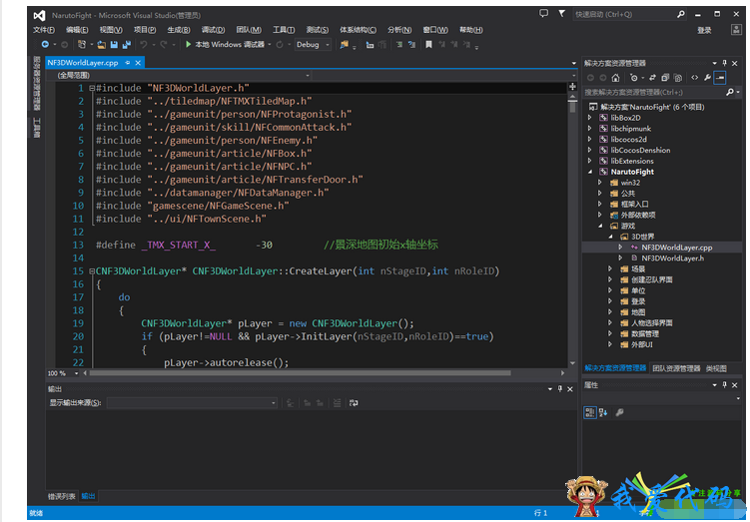Toggle the Preview Selected Items button
Viewport: 750px width, 522px height.
point(720,78)
